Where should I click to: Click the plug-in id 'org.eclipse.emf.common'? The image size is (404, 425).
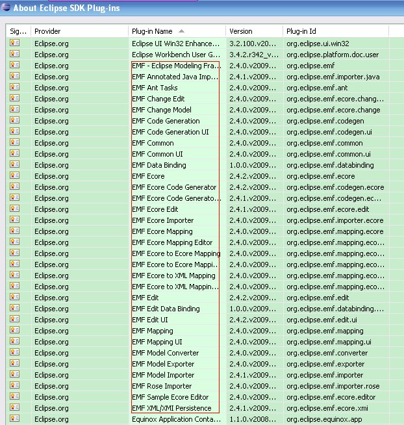(325, 143)
